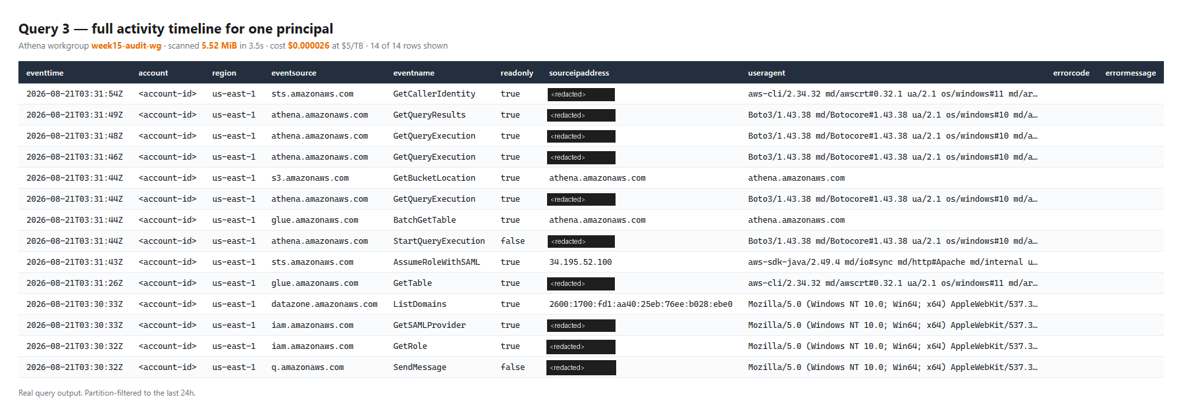The height and width of the screenshot is (416, 1183).
Task: Click timestamp 2026-08-21T03:31:26Z
Action: (74, 283)
